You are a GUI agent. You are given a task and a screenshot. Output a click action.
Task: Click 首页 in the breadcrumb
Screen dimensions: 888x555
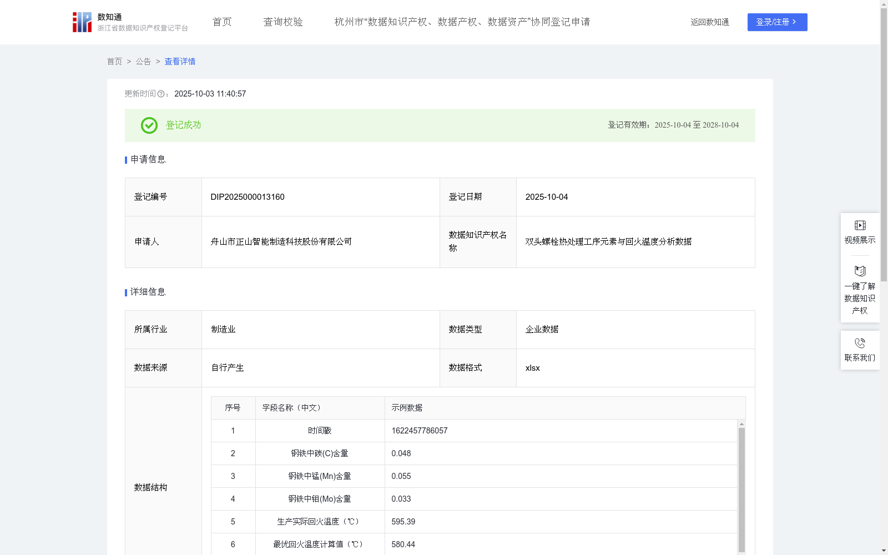tap(114, 62)
